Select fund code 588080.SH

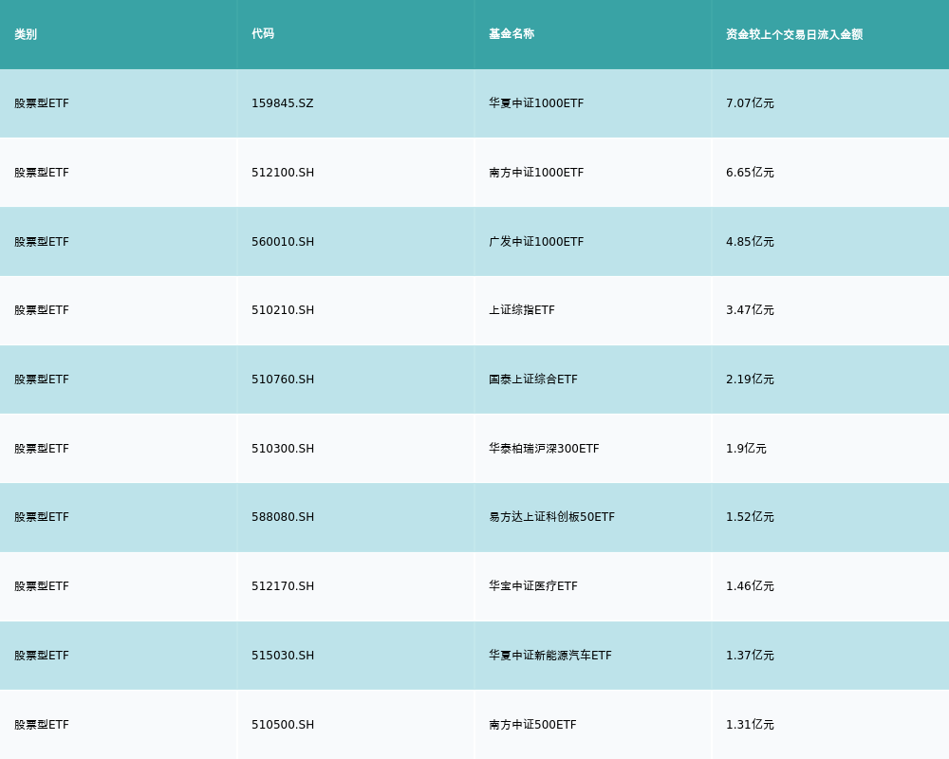283,517
